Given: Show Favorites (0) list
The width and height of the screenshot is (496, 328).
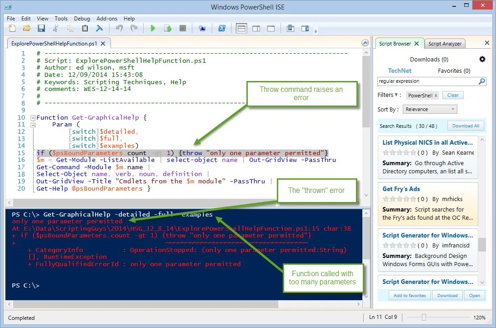Looking at the screenshot, I should pos(454,71).
